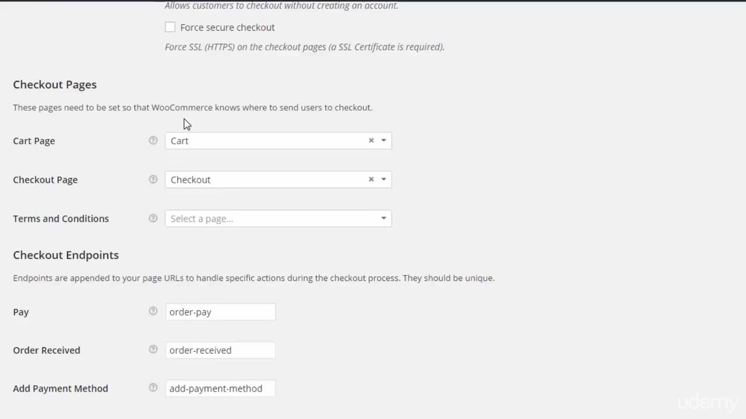Click inside the order-pay endpoint field
This screenshot has width=746, height=419.
(220, 312)
